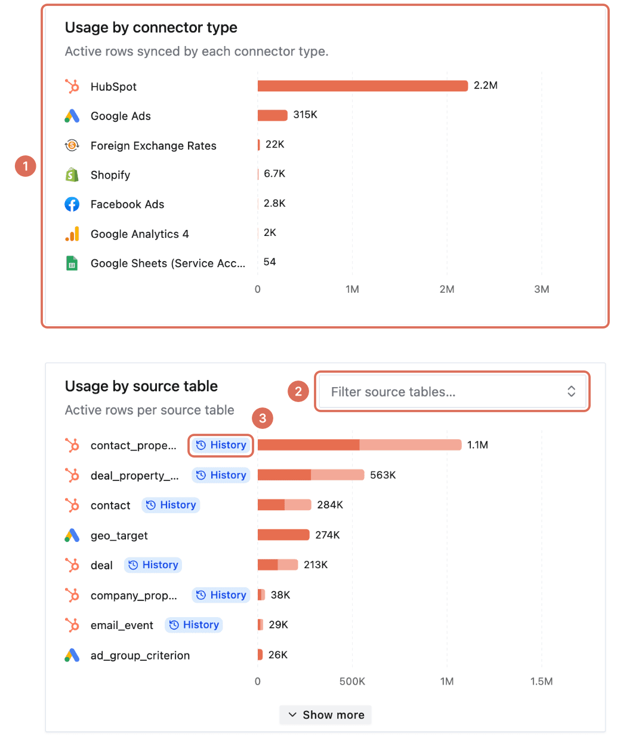Click the 38K value for company_prop...

(x=280, y=595)
